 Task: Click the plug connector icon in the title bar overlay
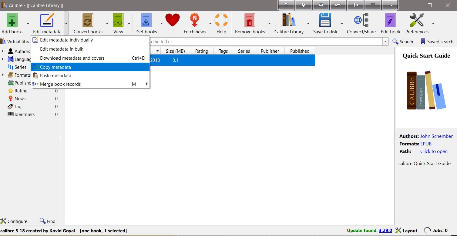point(355,5)
